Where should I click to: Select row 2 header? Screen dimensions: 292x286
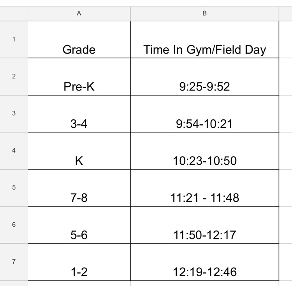coord(14,77)
